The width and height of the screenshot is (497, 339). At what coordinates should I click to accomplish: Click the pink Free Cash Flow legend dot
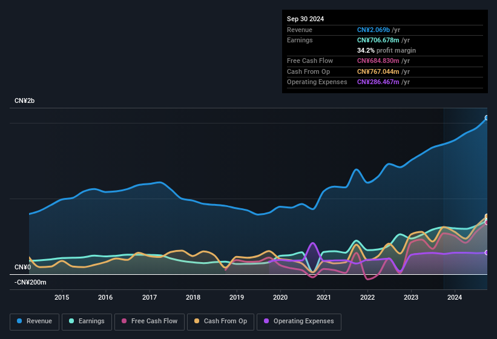[x=125, y=321]
